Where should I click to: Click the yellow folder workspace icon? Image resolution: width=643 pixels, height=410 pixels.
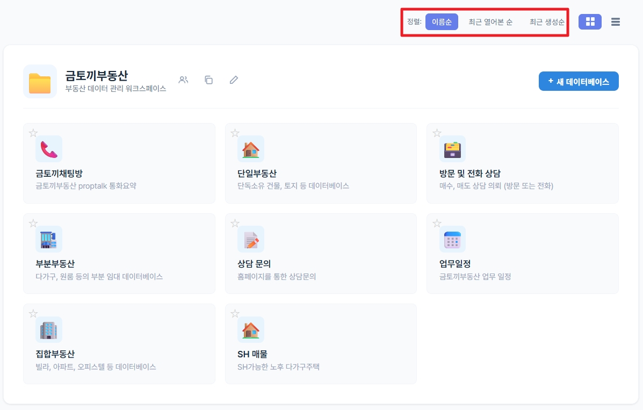[x=40, y=82]
